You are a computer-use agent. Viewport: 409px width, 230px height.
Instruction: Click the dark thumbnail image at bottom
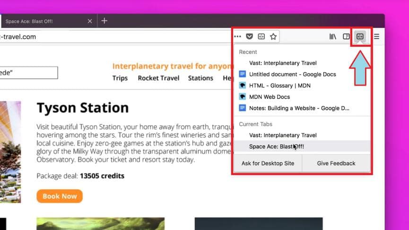pos(259,224)
